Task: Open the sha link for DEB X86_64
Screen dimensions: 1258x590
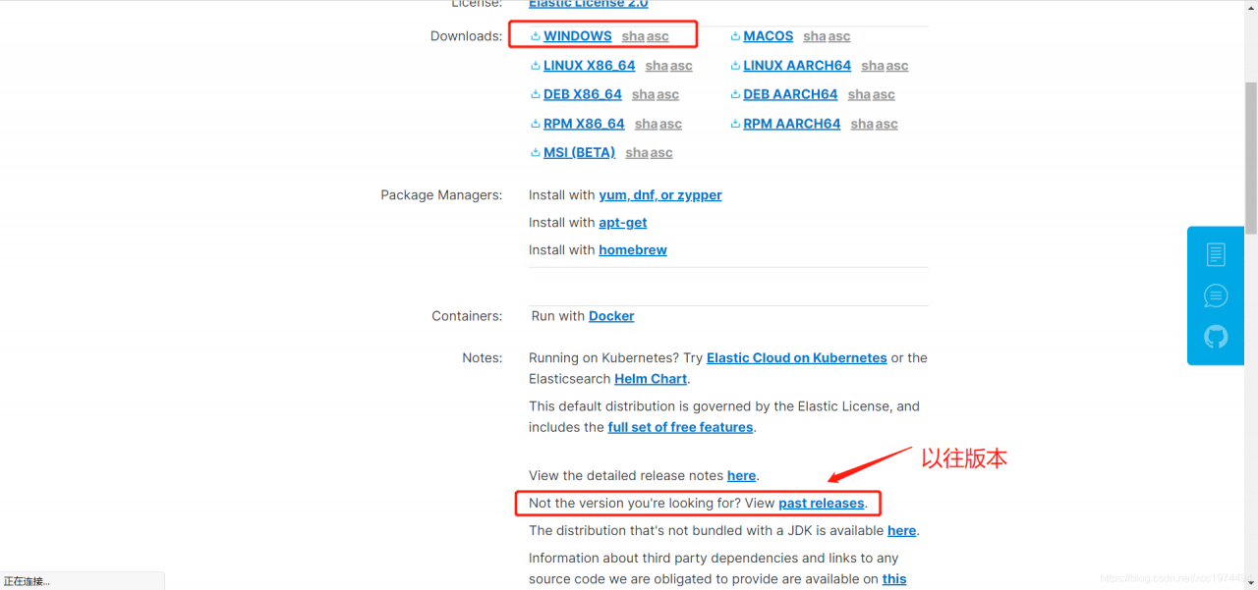Action: (644, 94)
